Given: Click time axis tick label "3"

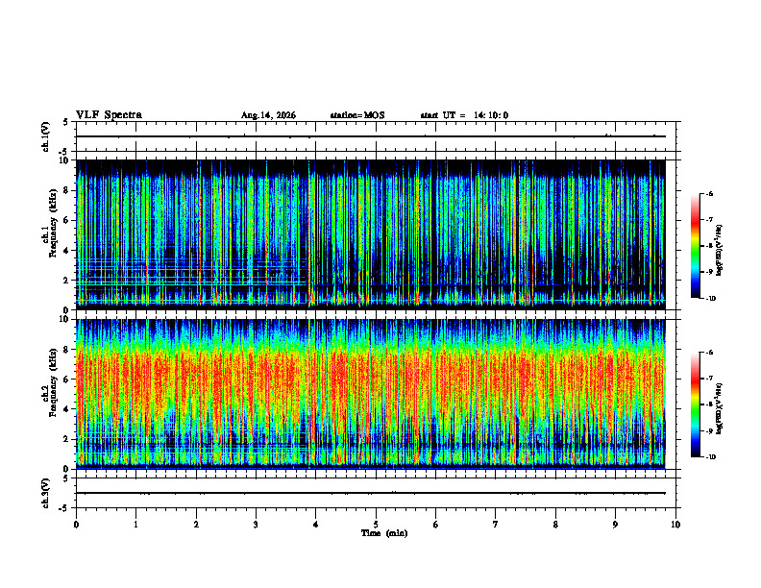Looking at the screenshot, I should 256,525.
